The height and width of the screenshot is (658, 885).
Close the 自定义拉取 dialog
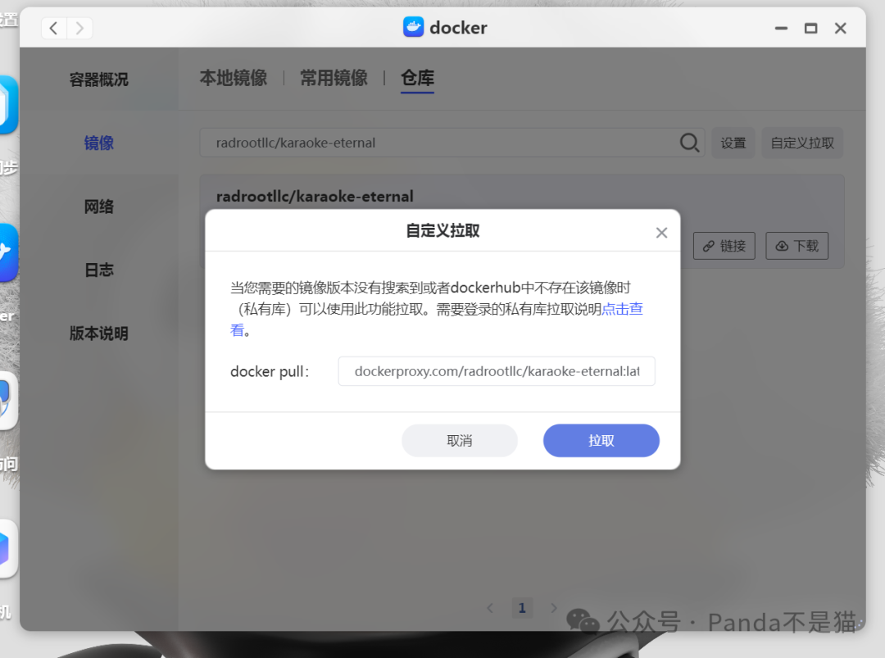(x=661, y=233)
